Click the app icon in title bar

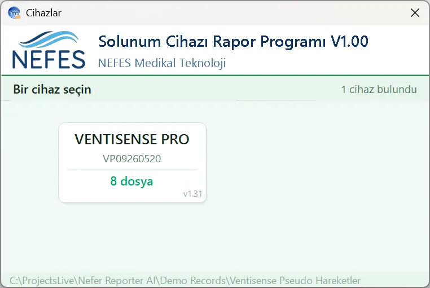(14, 13)
